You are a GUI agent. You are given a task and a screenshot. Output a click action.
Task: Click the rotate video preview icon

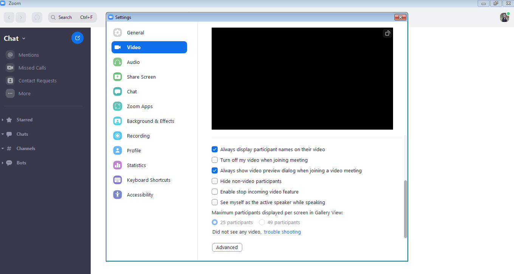point(387,34)
